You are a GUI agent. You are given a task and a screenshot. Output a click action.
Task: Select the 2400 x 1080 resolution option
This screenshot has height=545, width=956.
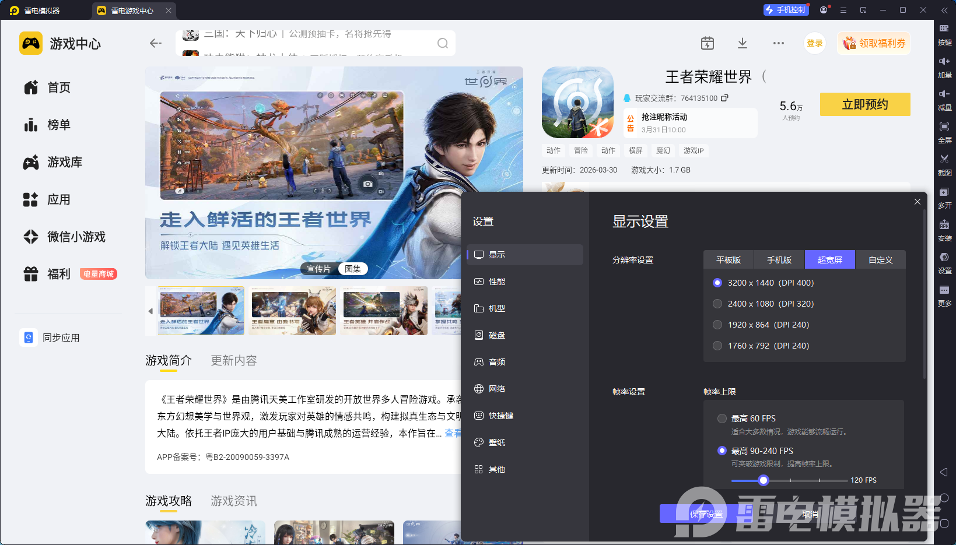pos(717,304)
